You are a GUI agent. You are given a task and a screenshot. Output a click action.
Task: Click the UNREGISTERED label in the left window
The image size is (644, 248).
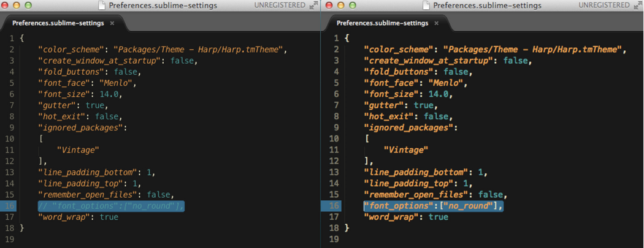pyautogui.click(x=280, y=6)
